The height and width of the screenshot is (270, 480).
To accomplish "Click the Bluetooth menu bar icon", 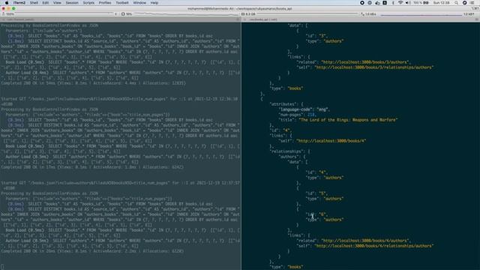I will pos(393,3).
